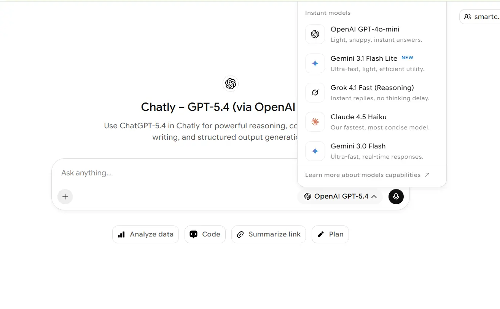Click the OpenAI logo above the Chatly heading

(x=230, y=84)
